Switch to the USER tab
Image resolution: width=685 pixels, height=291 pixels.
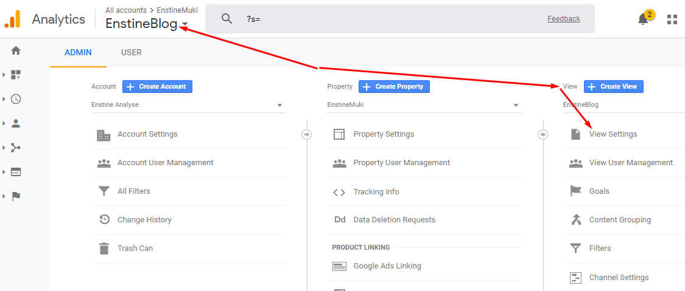pyautogui.click(x=131, y=53)
